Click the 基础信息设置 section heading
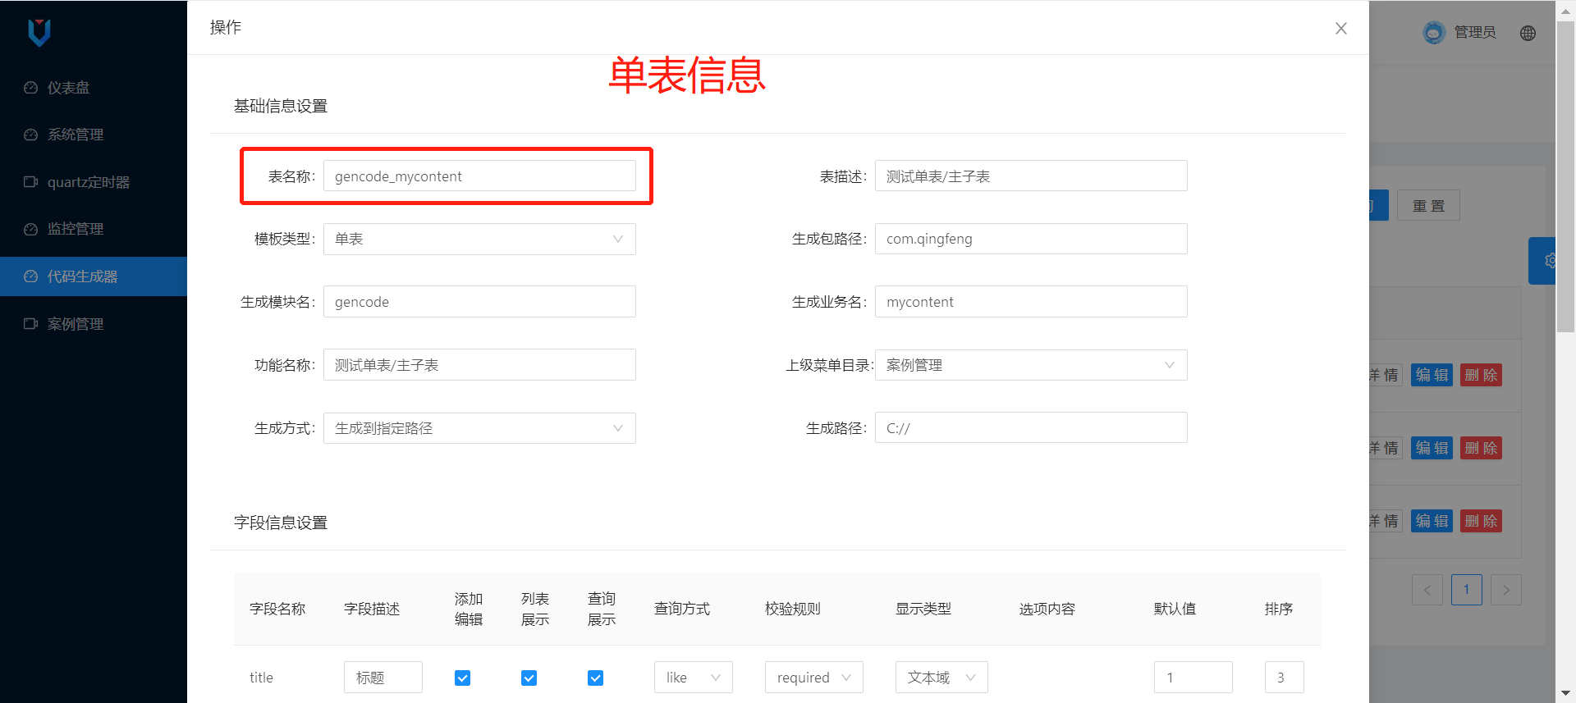 [281, 106]
